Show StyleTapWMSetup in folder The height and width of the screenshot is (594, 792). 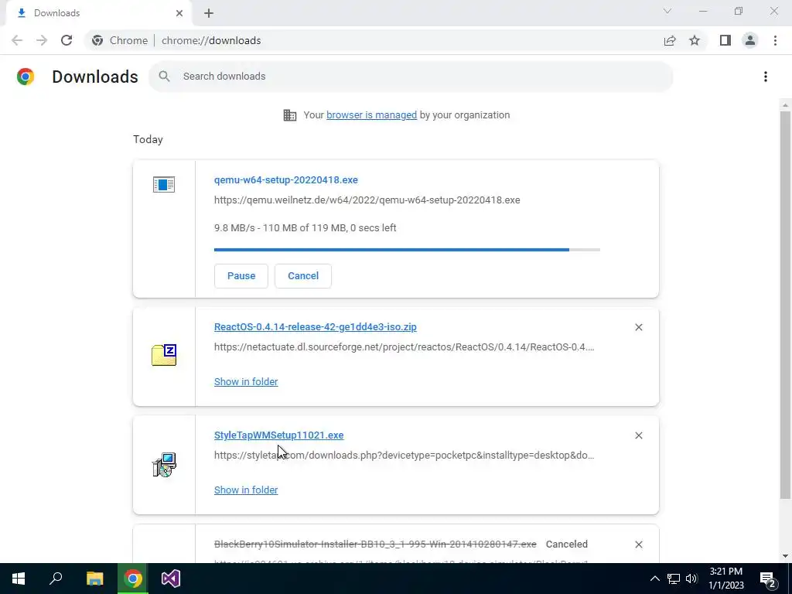click(x=246, y=490)
